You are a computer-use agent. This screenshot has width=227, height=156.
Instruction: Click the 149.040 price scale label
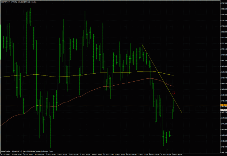[224, 78]
